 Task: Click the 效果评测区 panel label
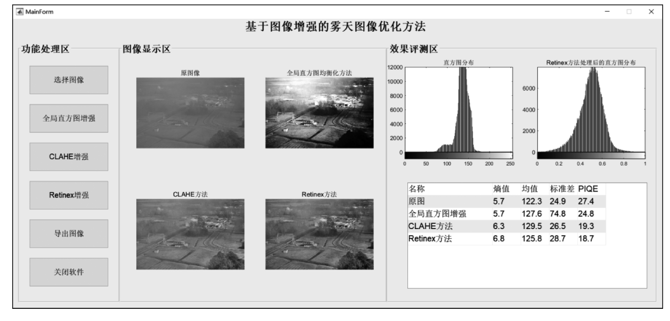pos(414,49)
